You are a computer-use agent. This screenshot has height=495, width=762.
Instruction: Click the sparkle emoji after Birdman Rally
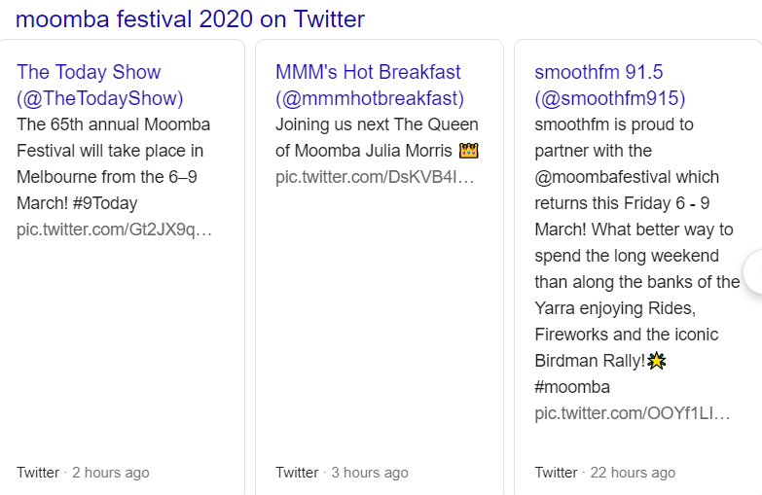point(657,361)
